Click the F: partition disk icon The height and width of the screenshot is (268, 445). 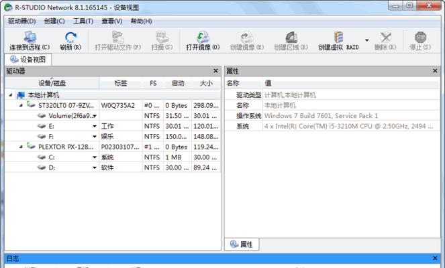point(42,137)
